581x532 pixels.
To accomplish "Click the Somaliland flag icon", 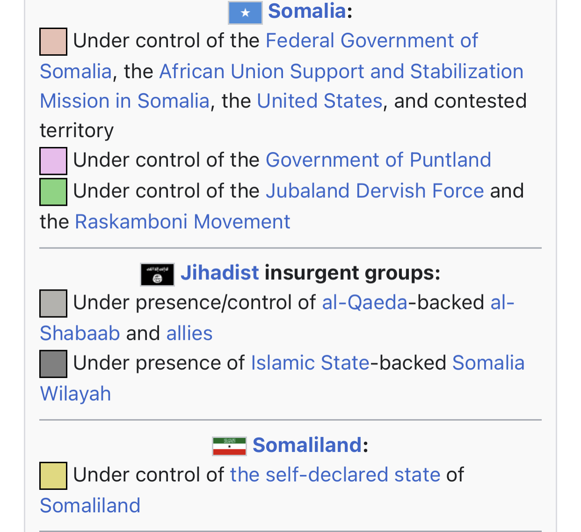I will click(229, 446).
